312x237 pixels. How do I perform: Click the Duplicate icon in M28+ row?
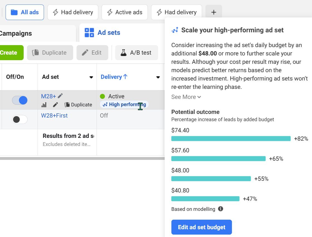67,105
